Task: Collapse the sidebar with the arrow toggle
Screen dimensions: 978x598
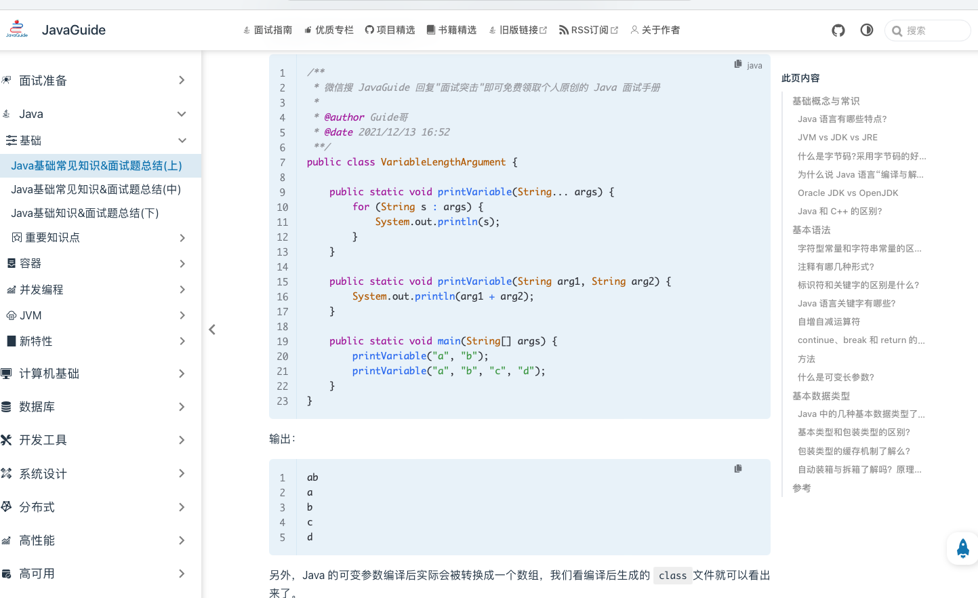Action: (211, 329)
